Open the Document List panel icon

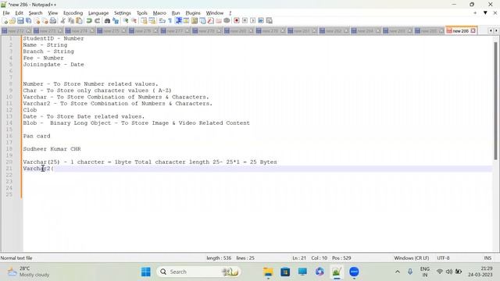[x=203, y=21]
